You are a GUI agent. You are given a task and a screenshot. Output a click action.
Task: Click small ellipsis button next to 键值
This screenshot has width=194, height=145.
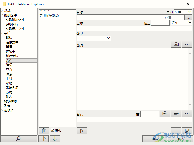coord(188,18)
